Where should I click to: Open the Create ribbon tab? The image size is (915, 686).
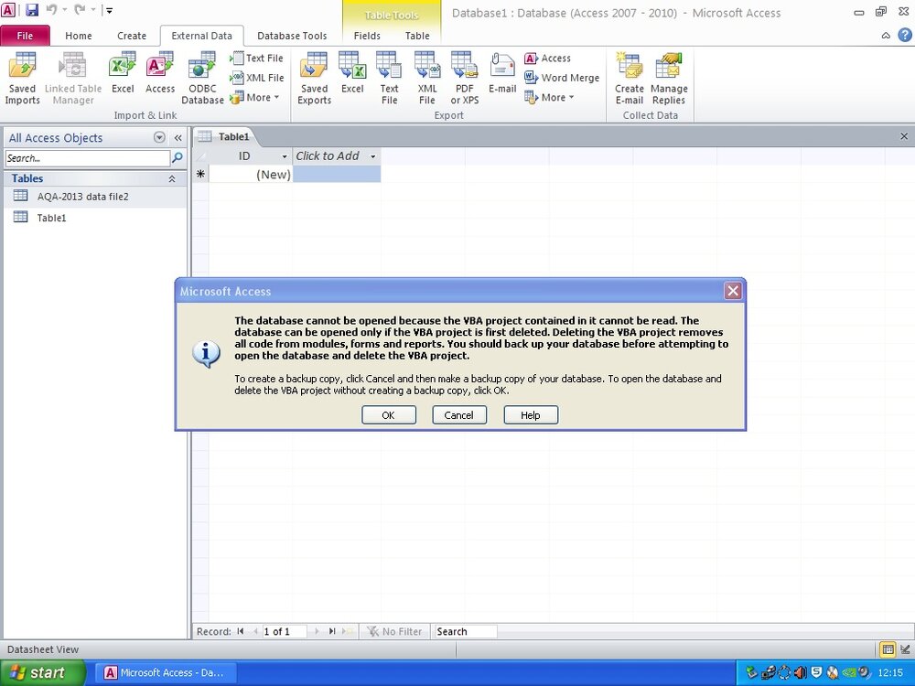click(131, 36)
